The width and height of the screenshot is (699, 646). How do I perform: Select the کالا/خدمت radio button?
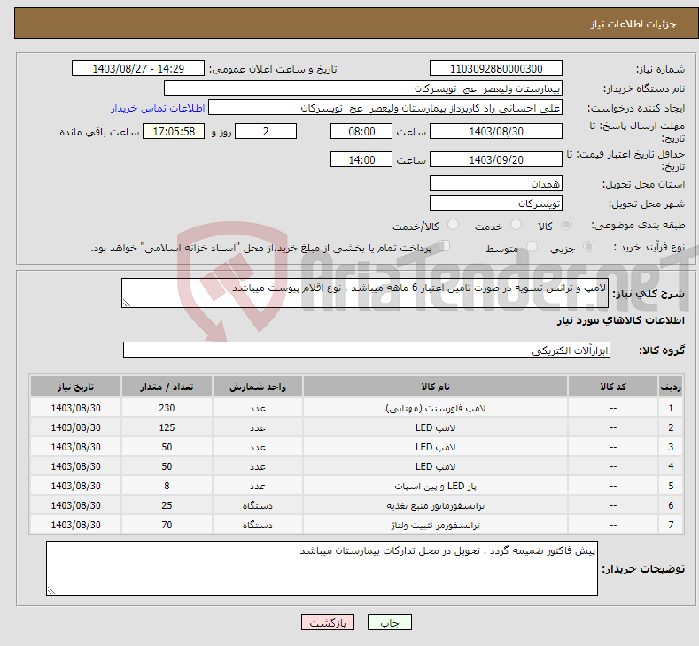453,225
